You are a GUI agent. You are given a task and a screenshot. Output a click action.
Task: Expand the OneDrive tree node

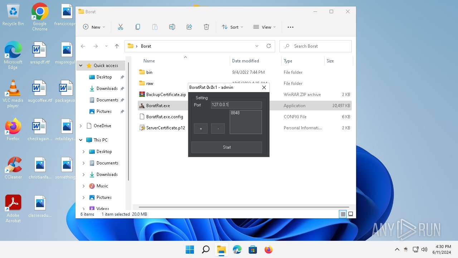[81, 126]
